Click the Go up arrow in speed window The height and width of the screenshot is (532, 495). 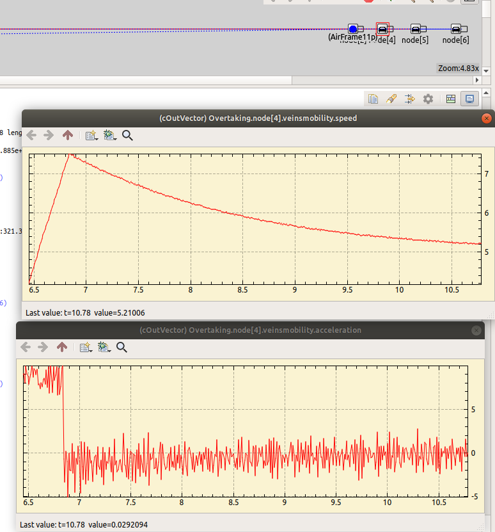[68, 135]
